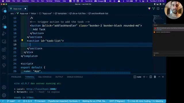Image resolution: width=184 pixels, height=103 pixels.
Task: Click the {} "App.vue" symbol breadcrumb
Action: click(x=45, y=13)
